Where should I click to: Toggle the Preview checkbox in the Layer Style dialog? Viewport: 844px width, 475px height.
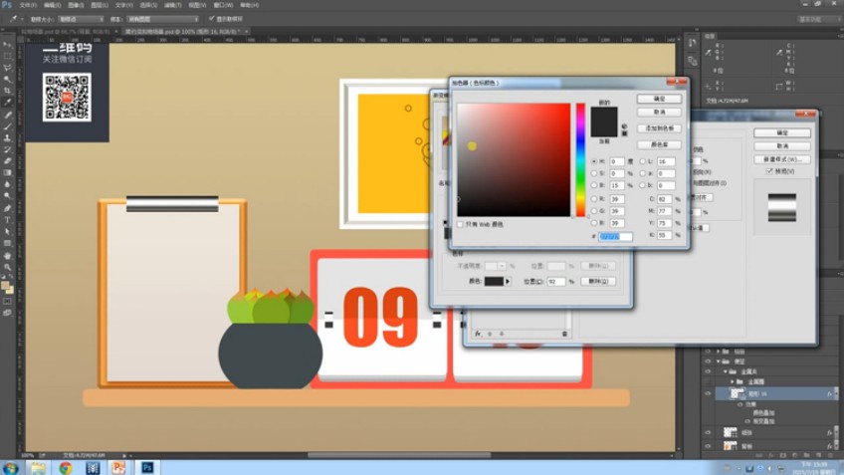point(769,171)
